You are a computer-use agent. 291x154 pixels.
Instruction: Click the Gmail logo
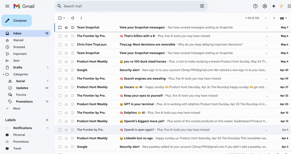pos(24,6)
